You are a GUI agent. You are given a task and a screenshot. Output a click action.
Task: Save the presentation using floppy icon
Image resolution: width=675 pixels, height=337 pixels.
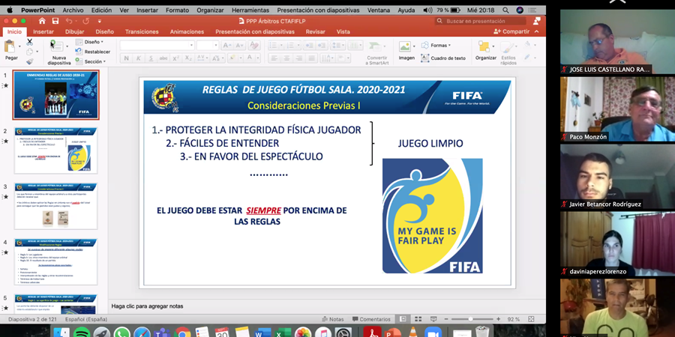coord(55,21)
